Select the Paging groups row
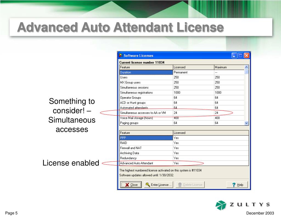Viewport: 281px width, 217px height. click(182, 123)
